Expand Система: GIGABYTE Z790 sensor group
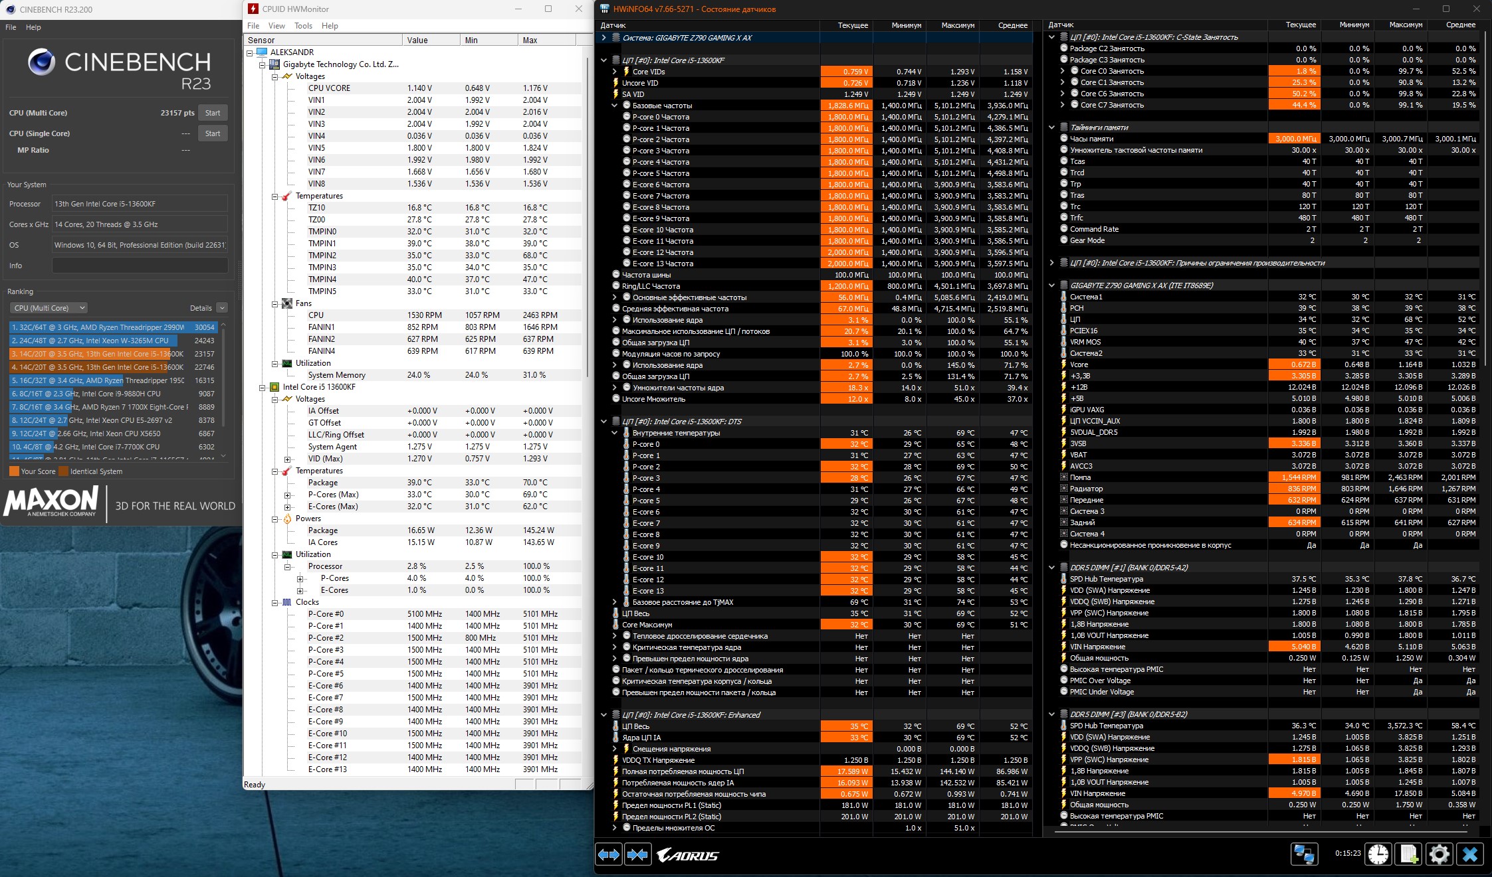 (x=603, y=38)
